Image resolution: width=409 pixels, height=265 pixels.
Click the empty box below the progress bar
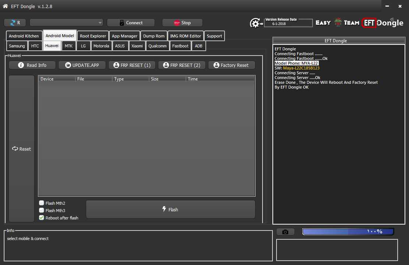coord(337,250)
